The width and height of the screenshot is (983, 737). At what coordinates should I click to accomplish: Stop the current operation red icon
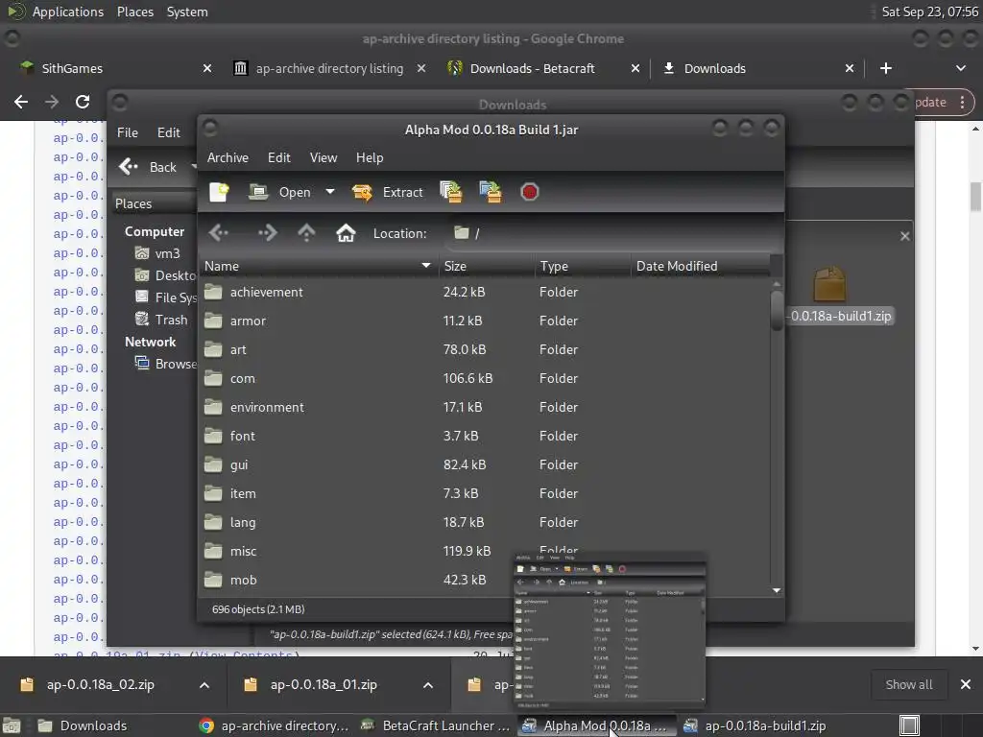tap(530, 192)
